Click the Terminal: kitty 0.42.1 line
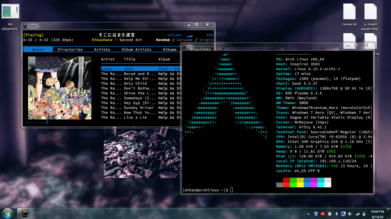391x219 pixels. pos(301,127)
